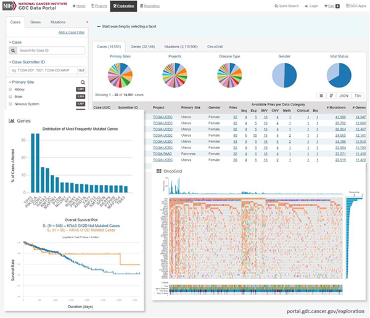Click the Add a Case Filter link

coord(71,32)
